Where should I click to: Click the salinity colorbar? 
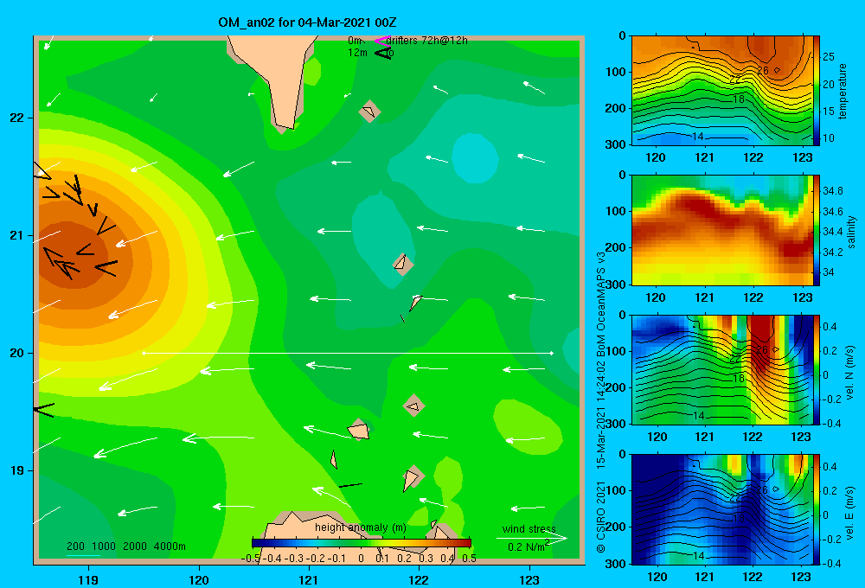coord(817,230)
